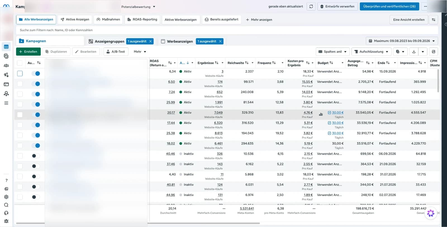Turn off the toggle in the ROAS 6,50 row
Viewport: 447px width, 227px height.
click(36, 84)
